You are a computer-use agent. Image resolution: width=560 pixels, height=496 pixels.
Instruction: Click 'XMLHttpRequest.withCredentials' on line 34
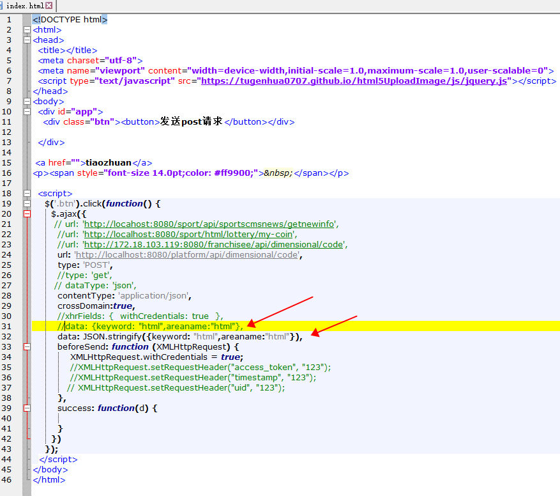[139, 357]
